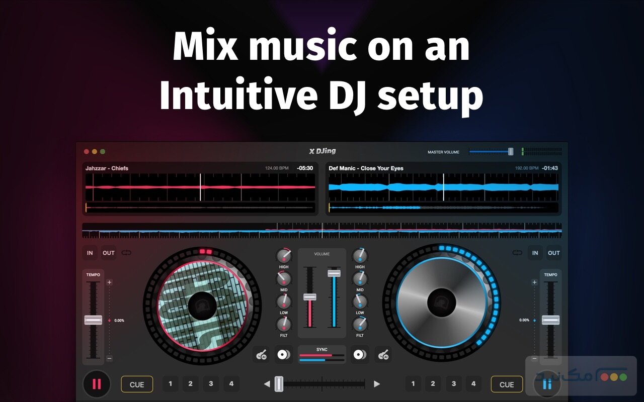644x402 pixels.
Task: Trigger hot cue pad 4 on right deck
Action: click(x=473, y=383)
